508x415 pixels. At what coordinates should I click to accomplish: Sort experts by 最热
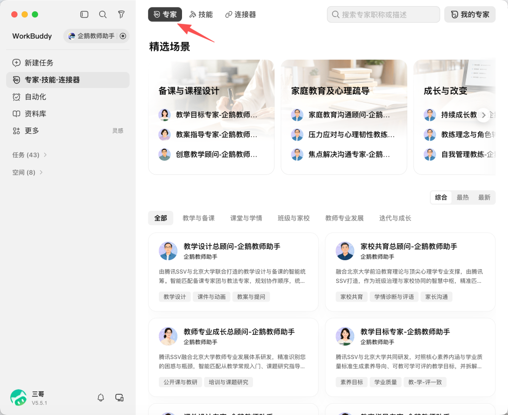pyautogui.click(x=463, y=197)
